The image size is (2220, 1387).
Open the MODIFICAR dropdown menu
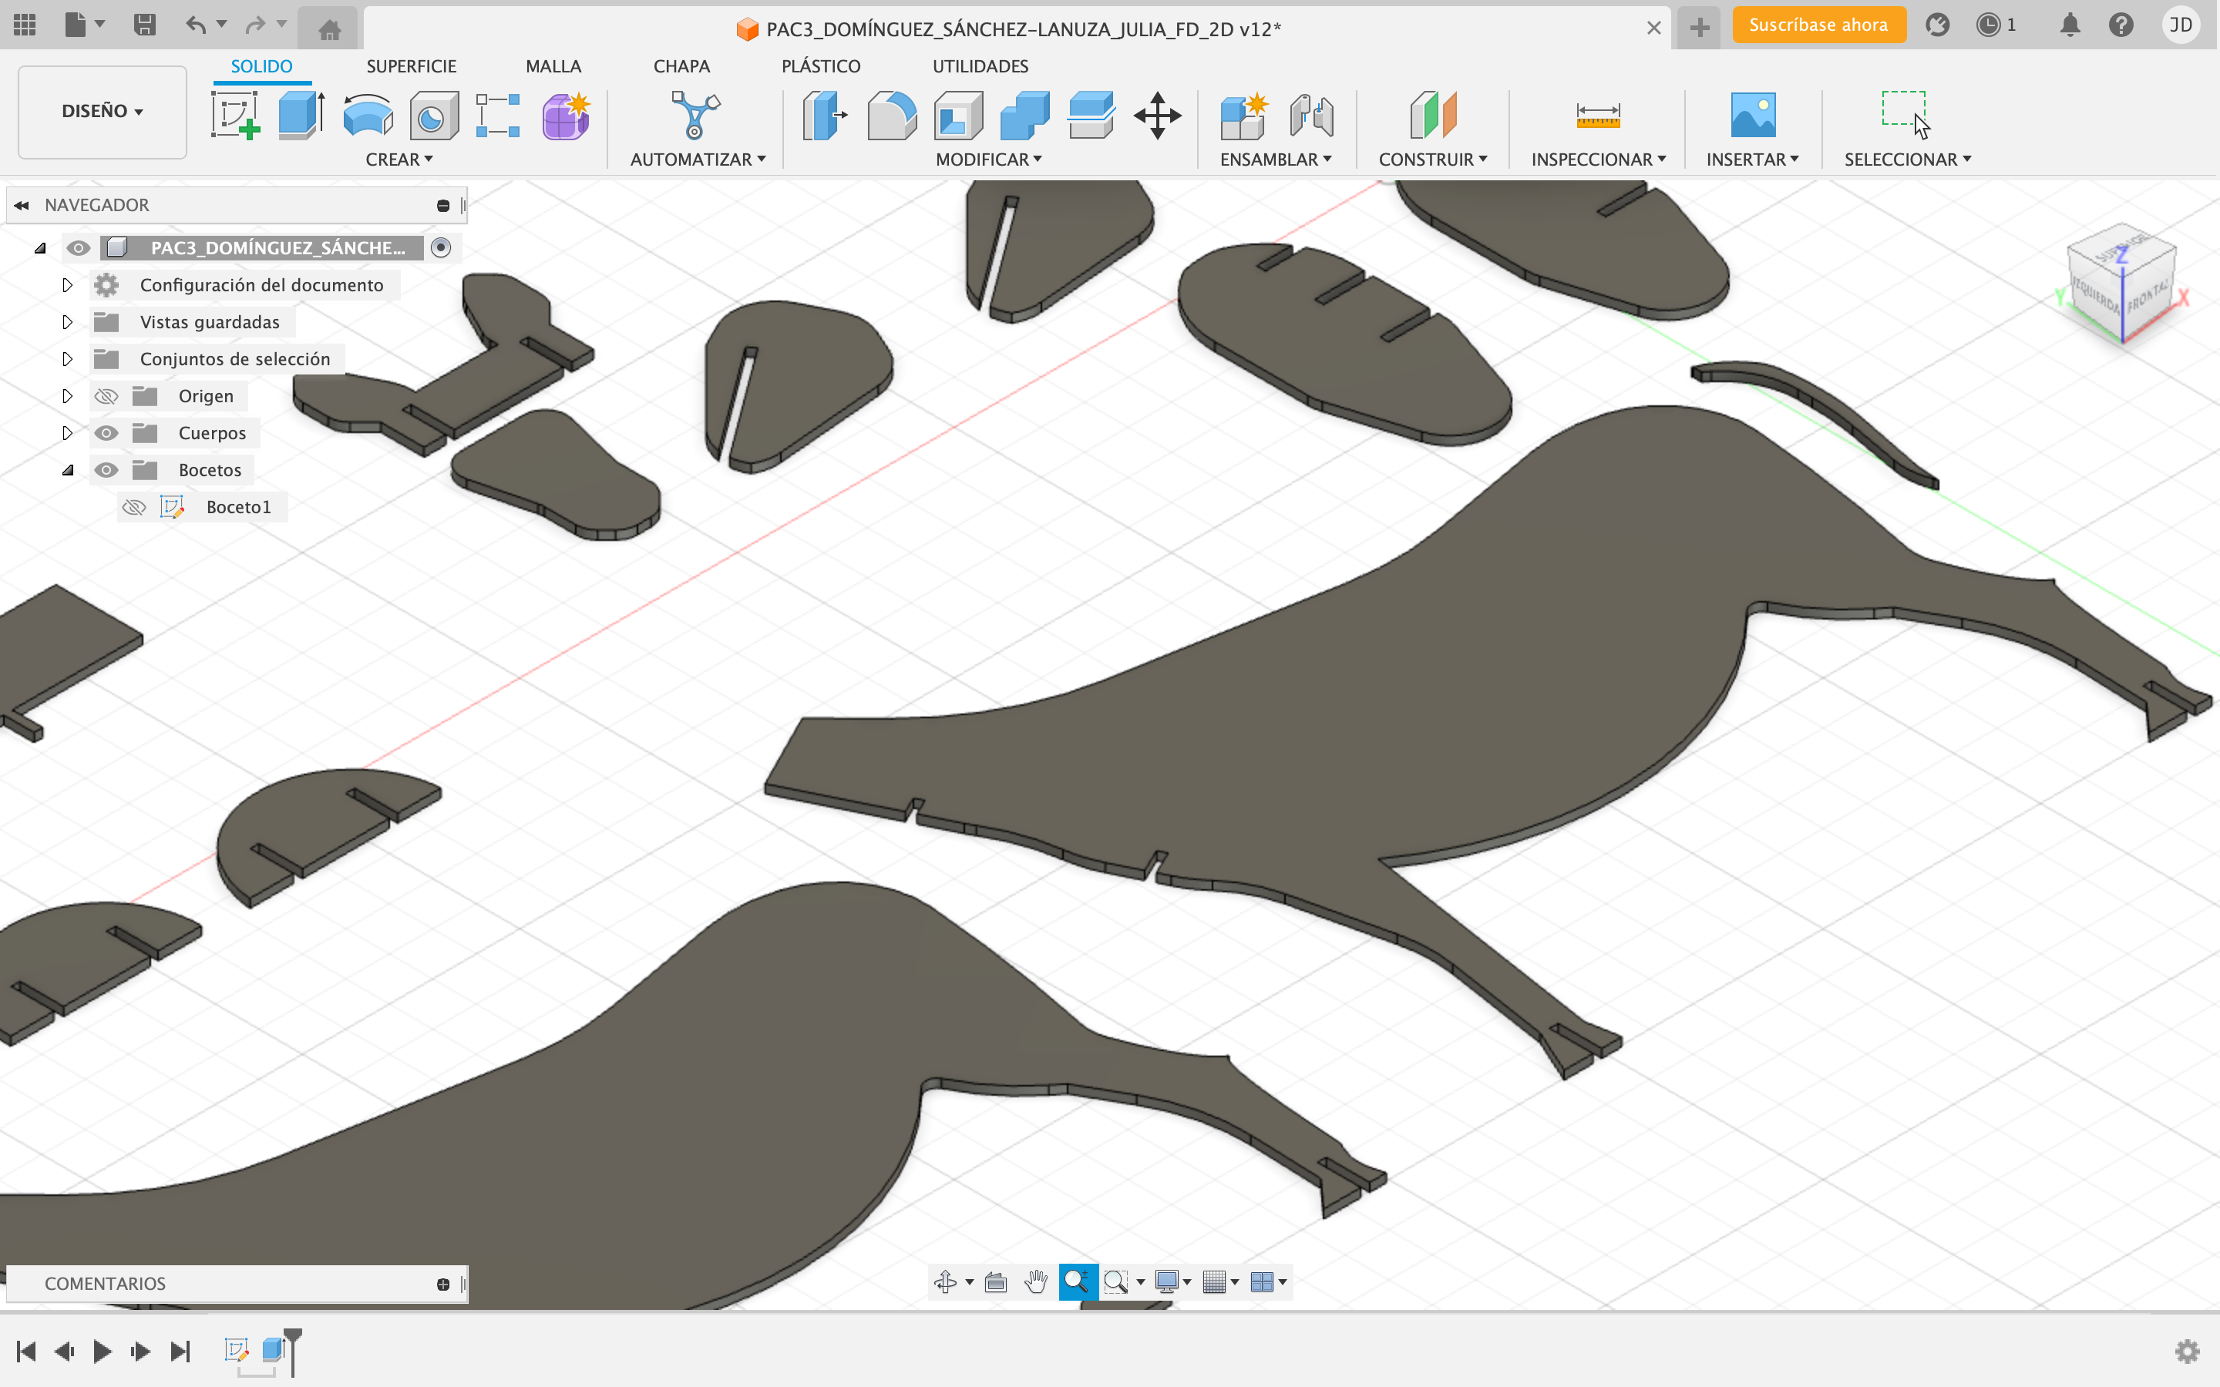pyautogui.click(x=989, y=160)
